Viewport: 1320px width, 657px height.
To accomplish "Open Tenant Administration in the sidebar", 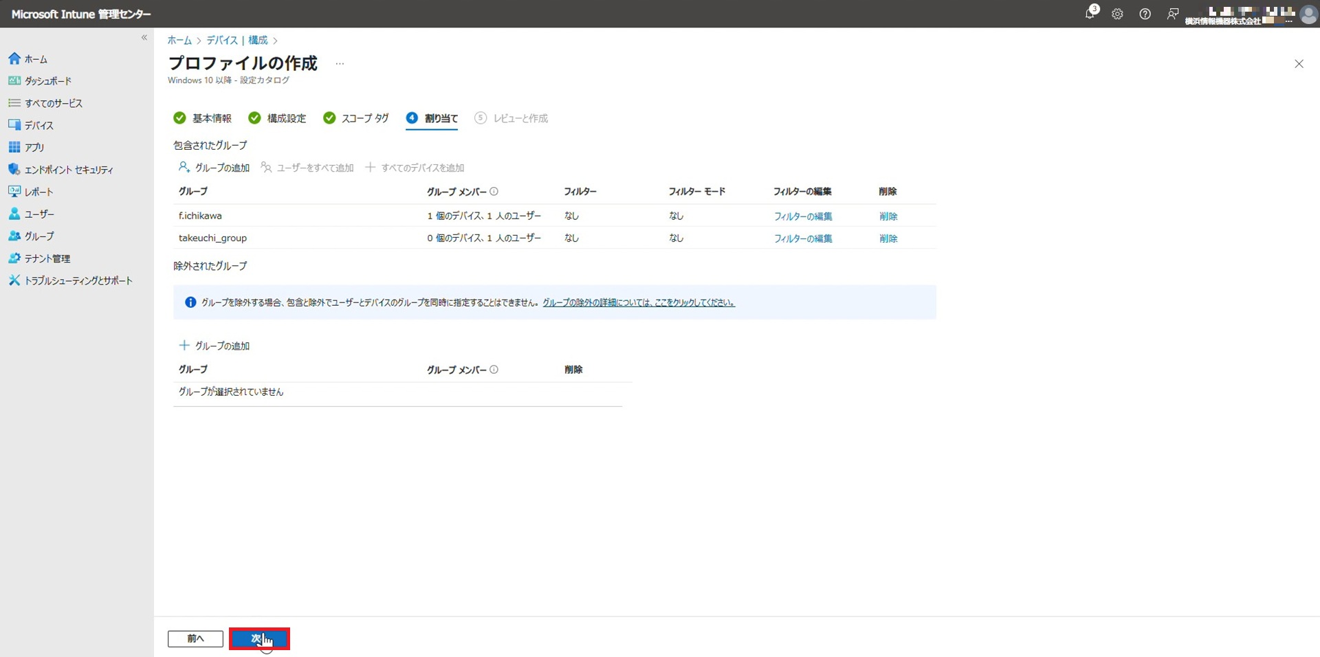I will coord(47,258).
